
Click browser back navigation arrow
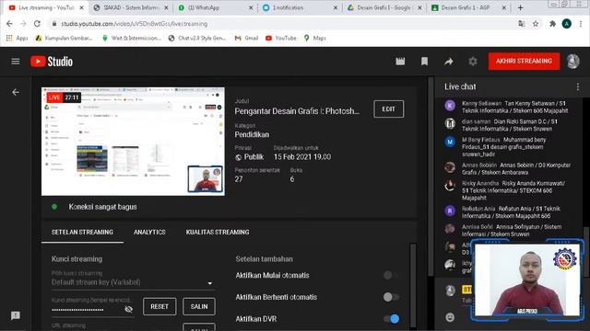pos(9,24)
